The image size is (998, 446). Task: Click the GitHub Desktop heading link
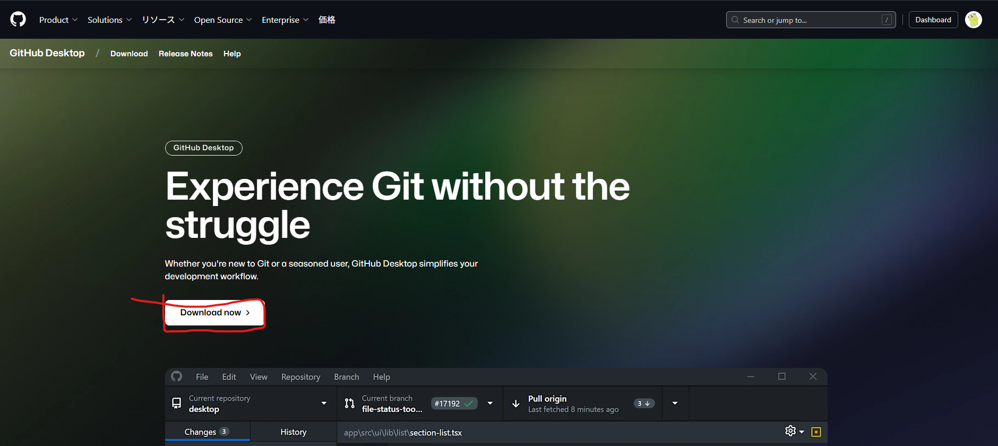click(x=47, y=53)
